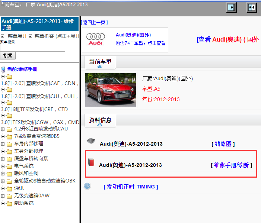Select 1.8升-2.0升直喷发动机CUJ, CUH tree item
This screenshot has height=223, width=261.
pos(39,96)
